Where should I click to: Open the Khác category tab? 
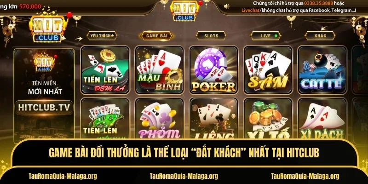pos(320,36)
